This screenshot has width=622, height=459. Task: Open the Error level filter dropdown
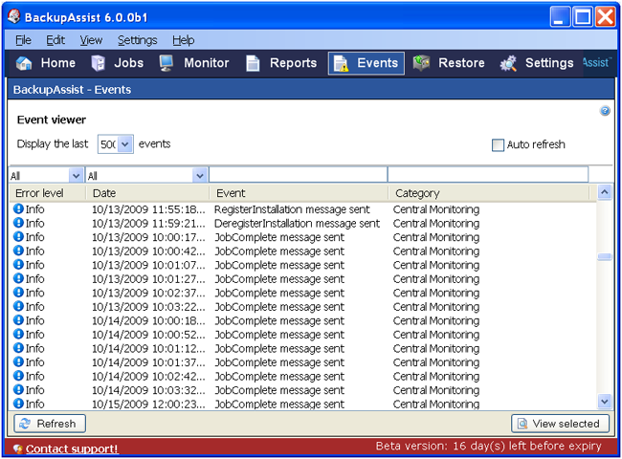click(76, 175)
